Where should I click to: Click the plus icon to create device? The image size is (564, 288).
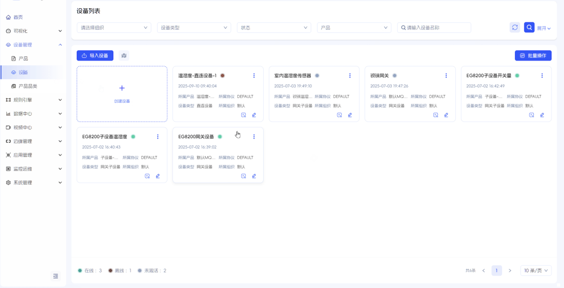(x=122, y=88)
